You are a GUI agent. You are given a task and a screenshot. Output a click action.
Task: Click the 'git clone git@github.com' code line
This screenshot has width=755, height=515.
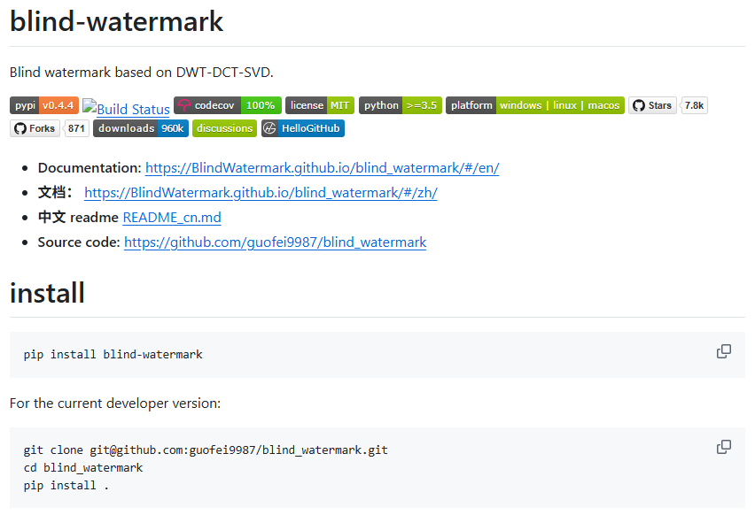206,450
